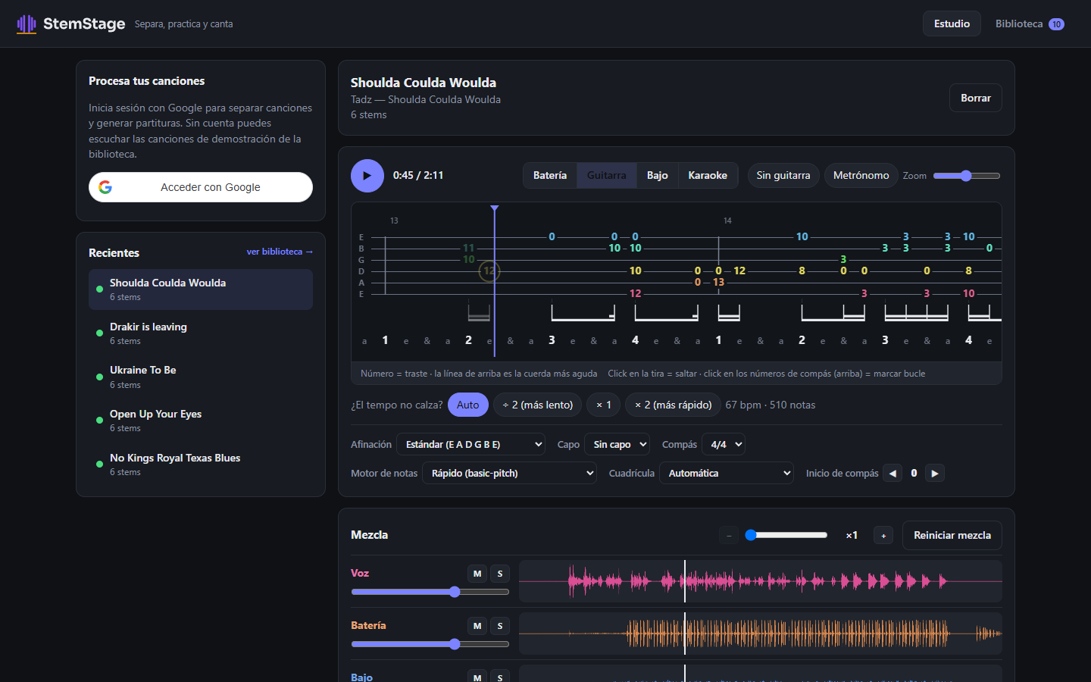Toggle the Metrónomo

point(861,176)
